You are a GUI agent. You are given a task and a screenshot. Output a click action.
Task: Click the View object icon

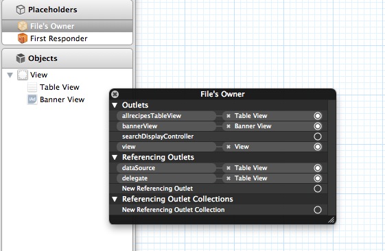pyautogui.click(x=23, y=75)
